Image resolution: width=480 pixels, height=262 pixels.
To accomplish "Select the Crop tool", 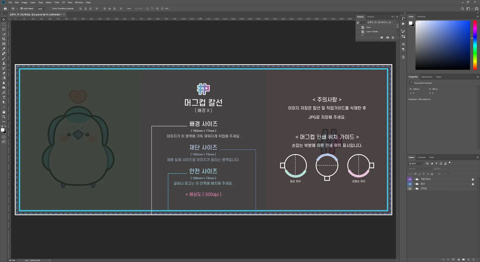I will pos(4,39).
